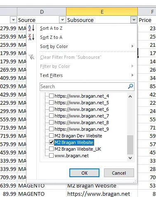
Task: Check the https://www.bragan.net_7 checkbox
Action: tap(51, 115)
